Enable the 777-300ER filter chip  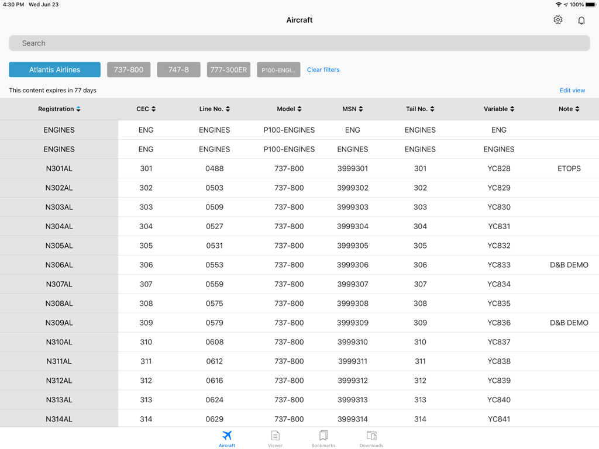pos(229,70)
